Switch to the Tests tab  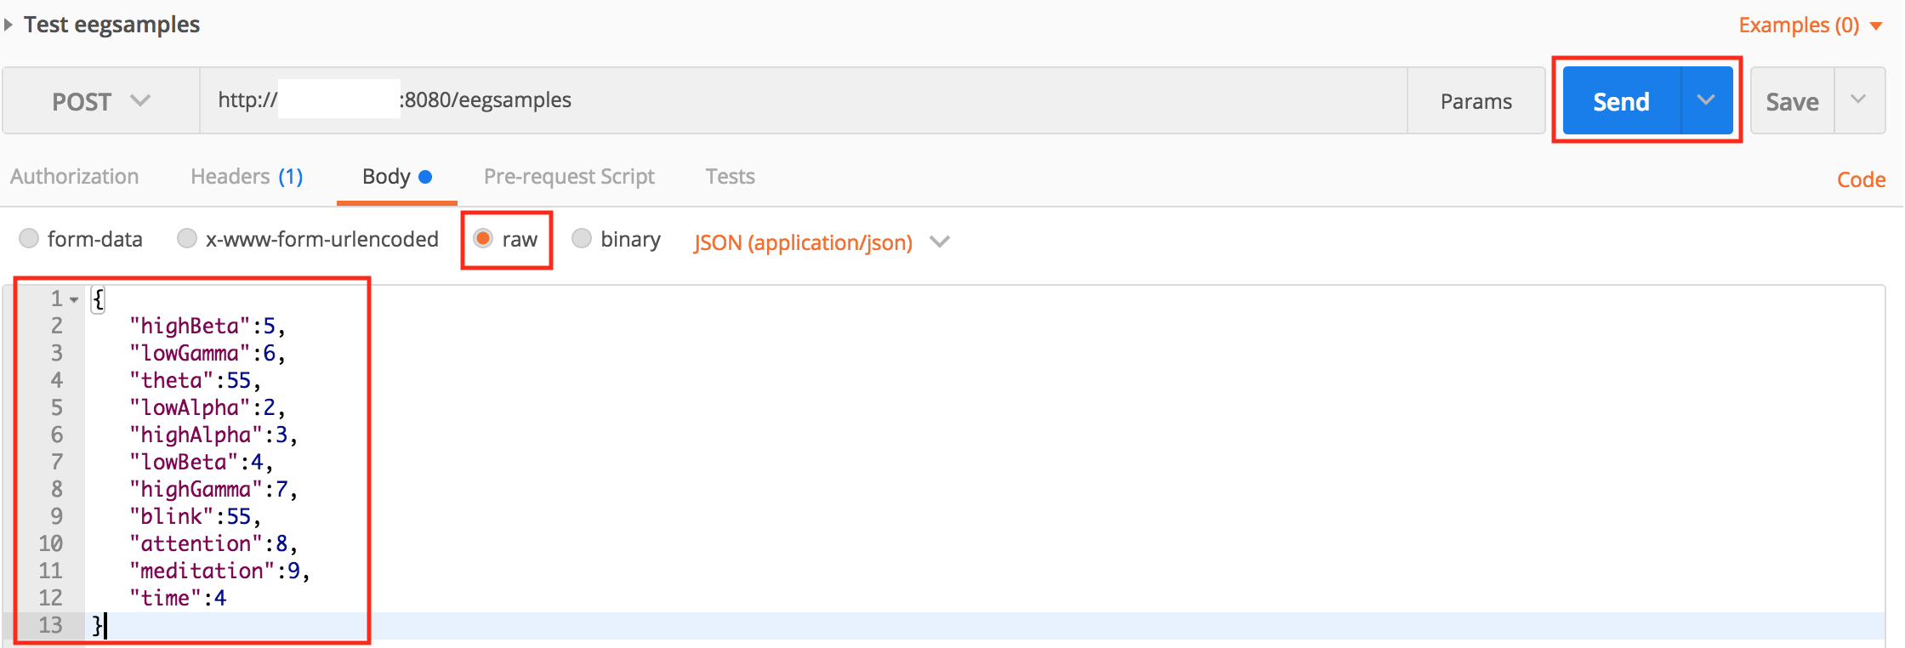730,176
